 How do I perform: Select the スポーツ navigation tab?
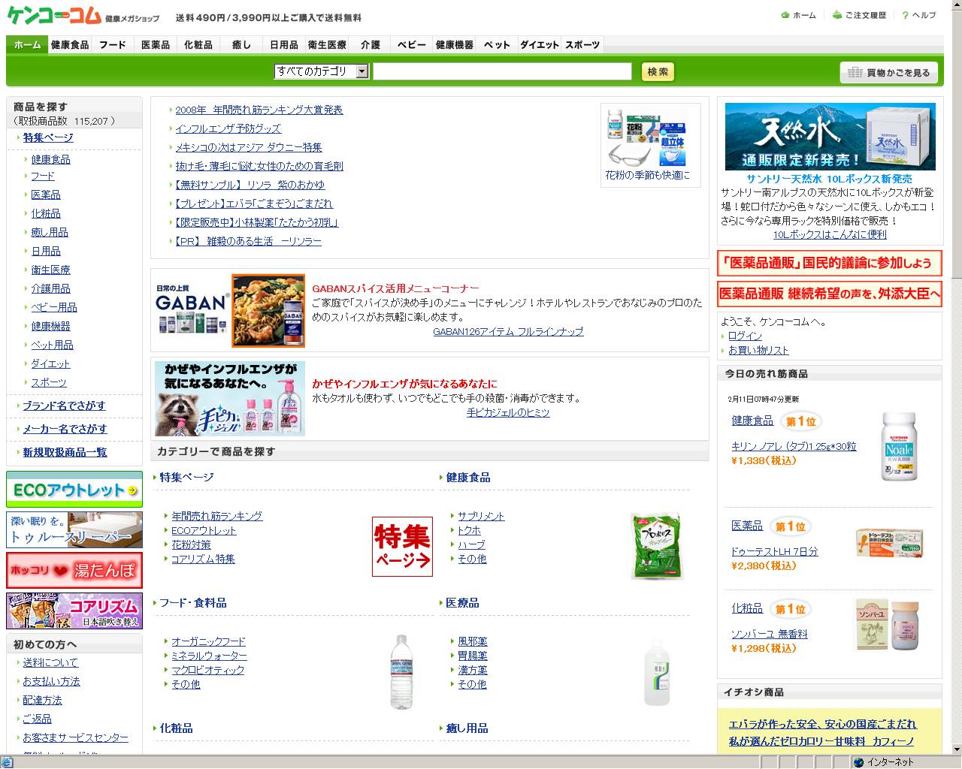coord(582,45)
